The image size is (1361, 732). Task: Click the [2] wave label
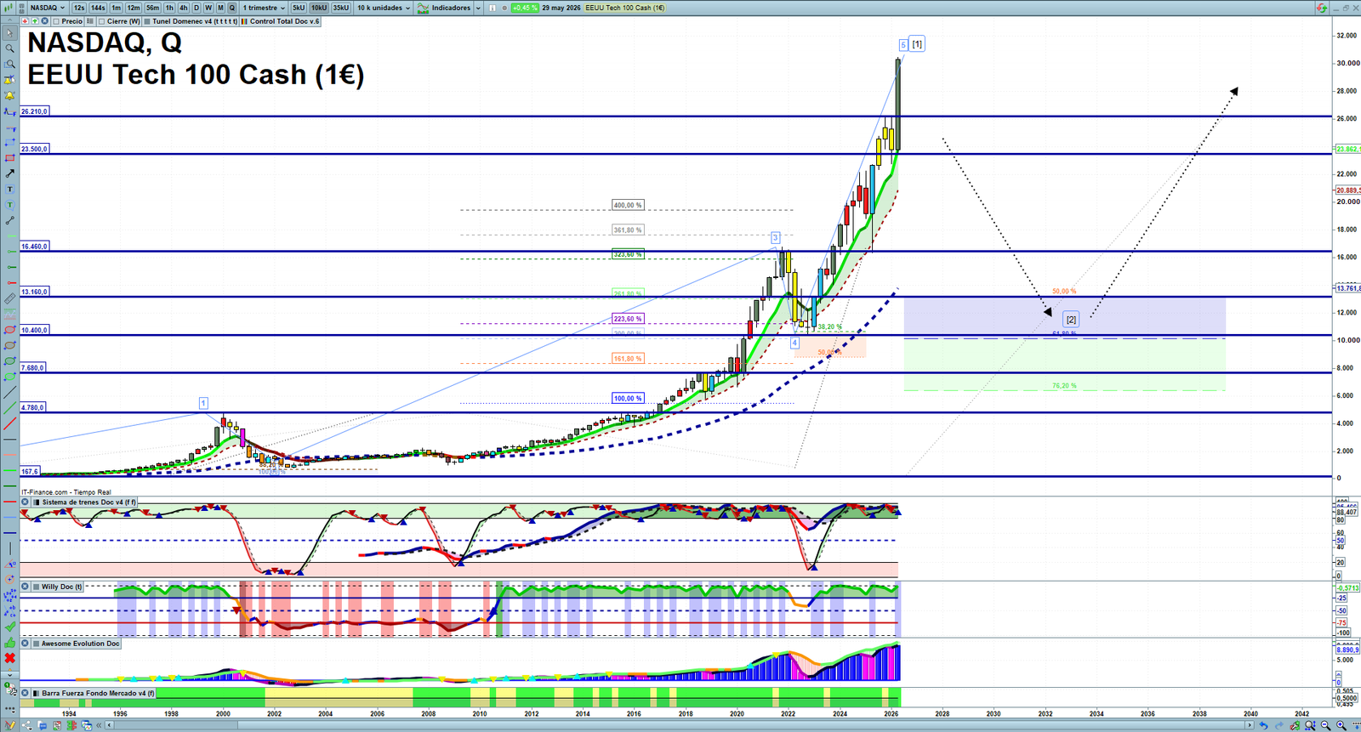1071,320
